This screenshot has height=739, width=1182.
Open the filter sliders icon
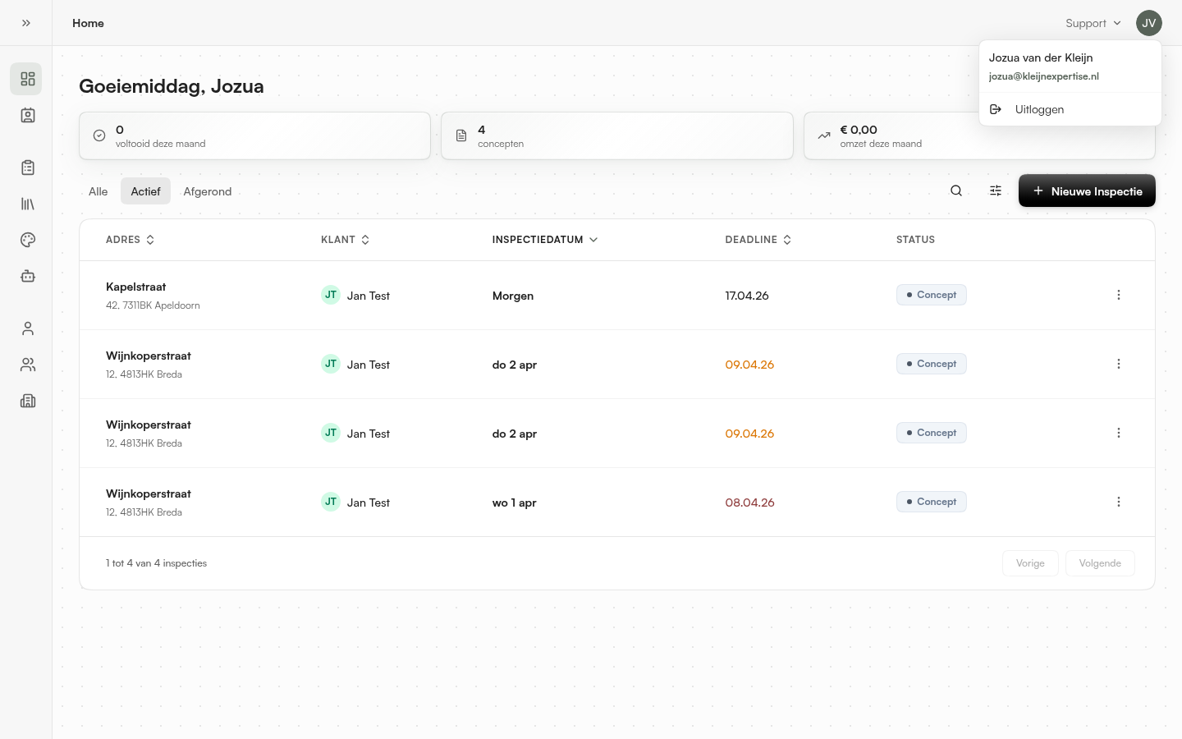[x=996, y=190]
